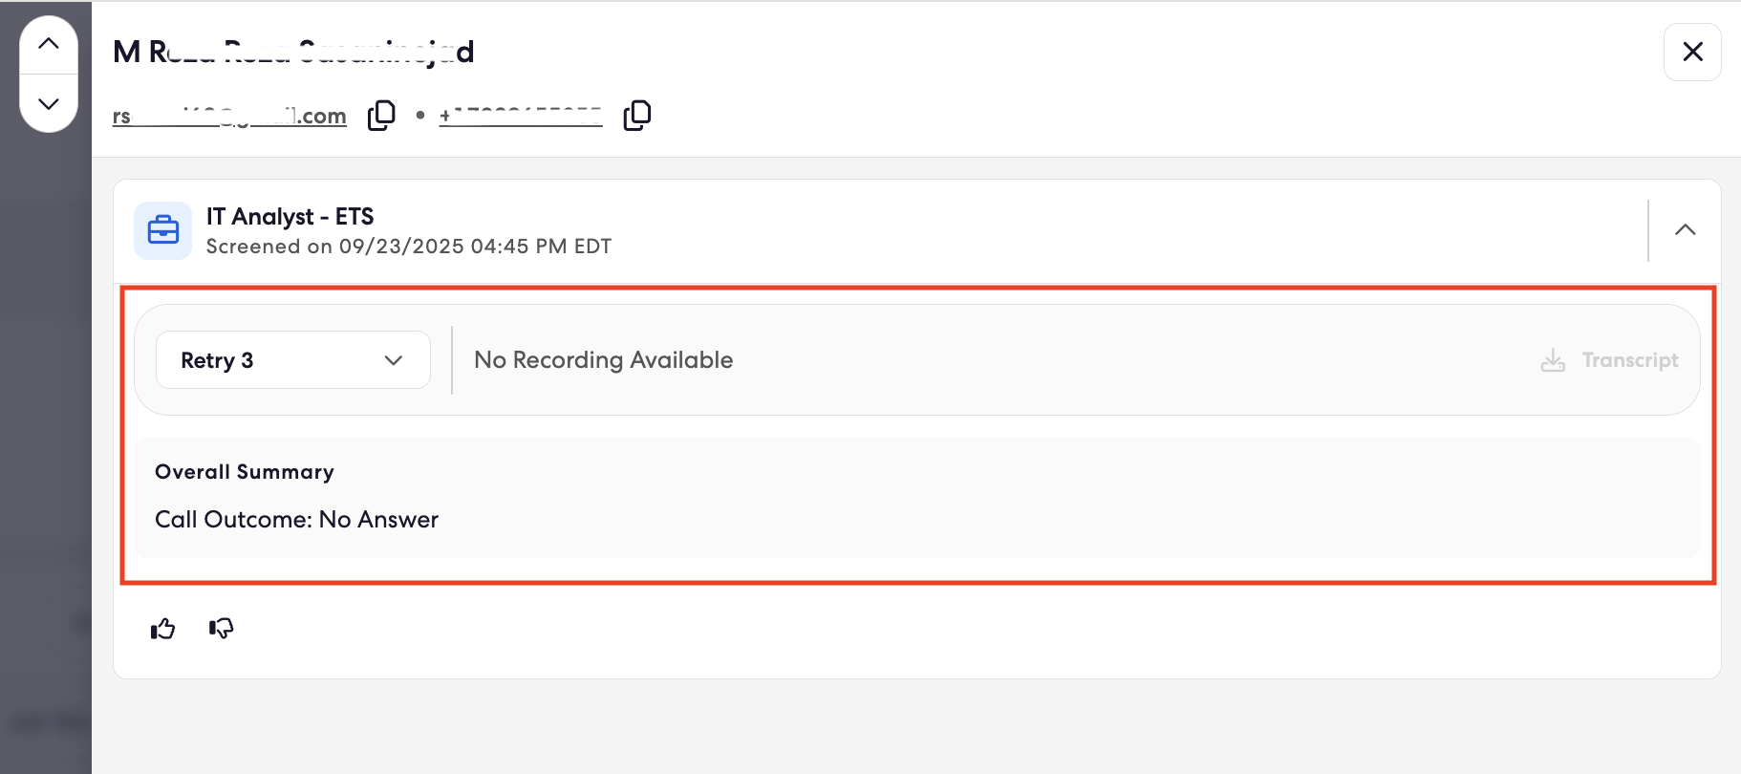Click the Overall Summary heading
Viewport: 1741px width, 774px height.
[x=245, y=472]
